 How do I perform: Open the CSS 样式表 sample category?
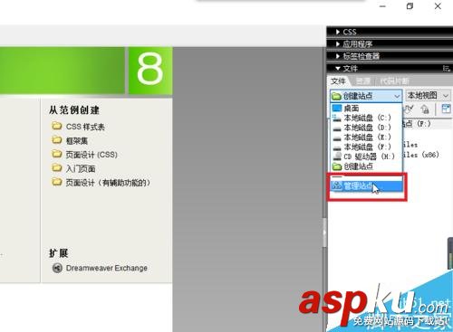click(78, 127)
